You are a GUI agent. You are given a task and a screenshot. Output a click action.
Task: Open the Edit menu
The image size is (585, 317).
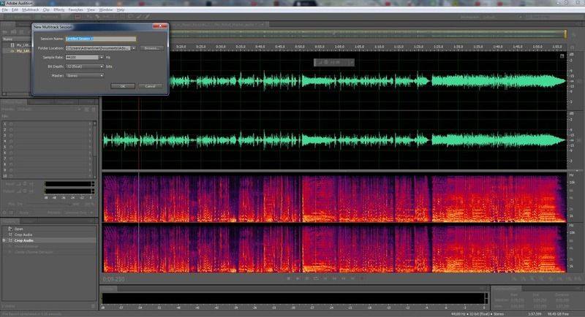coord(15,9)
